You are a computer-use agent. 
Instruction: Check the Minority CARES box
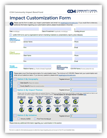(19, 119)
